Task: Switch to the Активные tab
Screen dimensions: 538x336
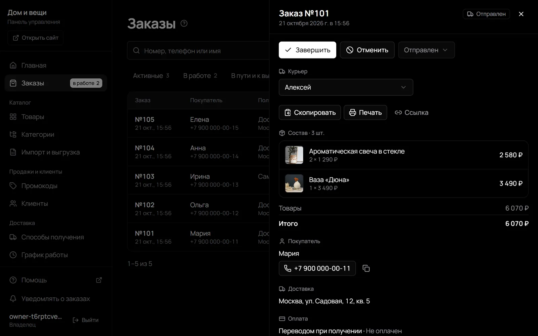Action: coord(151,76)
